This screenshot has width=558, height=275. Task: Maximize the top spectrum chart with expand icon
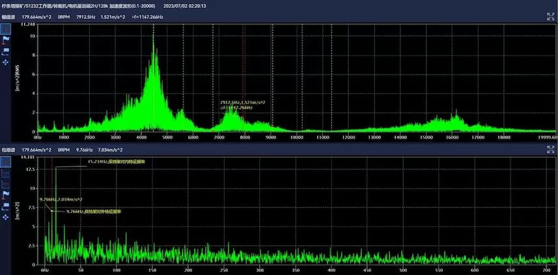(550, 16)
